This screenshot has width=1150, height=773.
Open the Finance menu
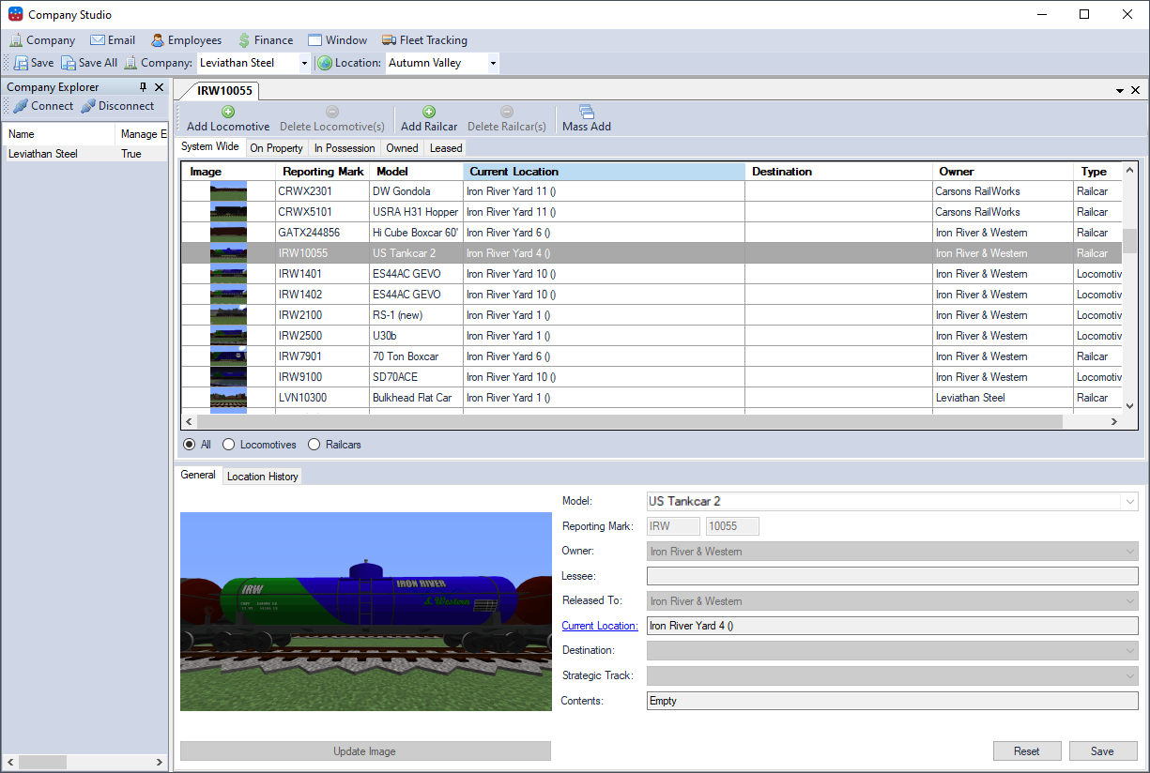click(265, 40)
